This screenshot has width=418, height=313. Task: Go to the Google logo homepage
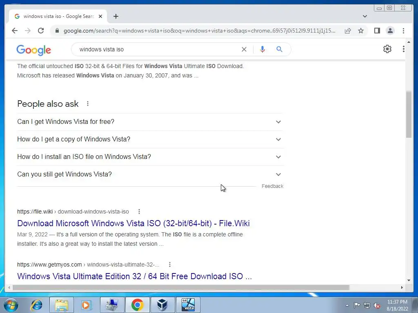(33, 50)
